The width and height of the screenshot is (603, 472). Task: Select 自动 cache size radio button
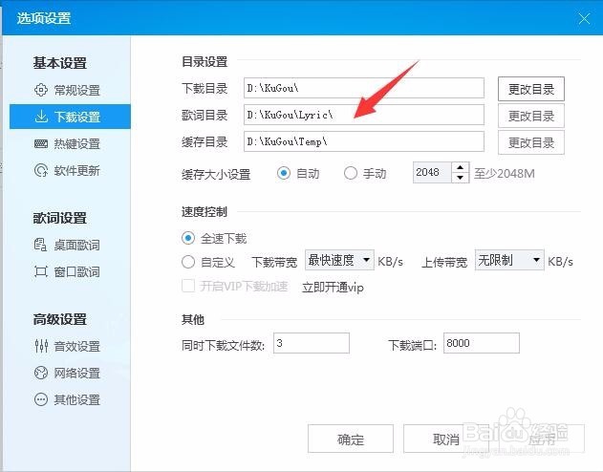[284, 173]
